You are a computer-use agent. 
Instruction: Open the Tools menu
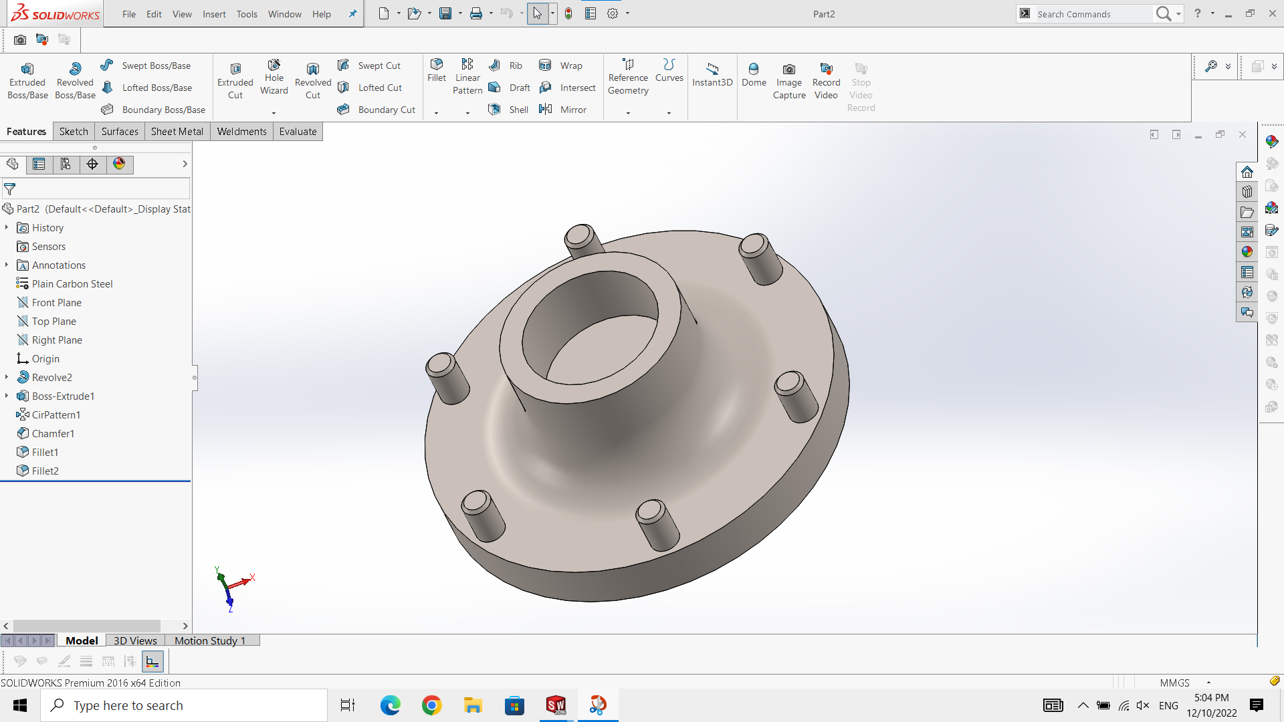[x=247, y=14]
